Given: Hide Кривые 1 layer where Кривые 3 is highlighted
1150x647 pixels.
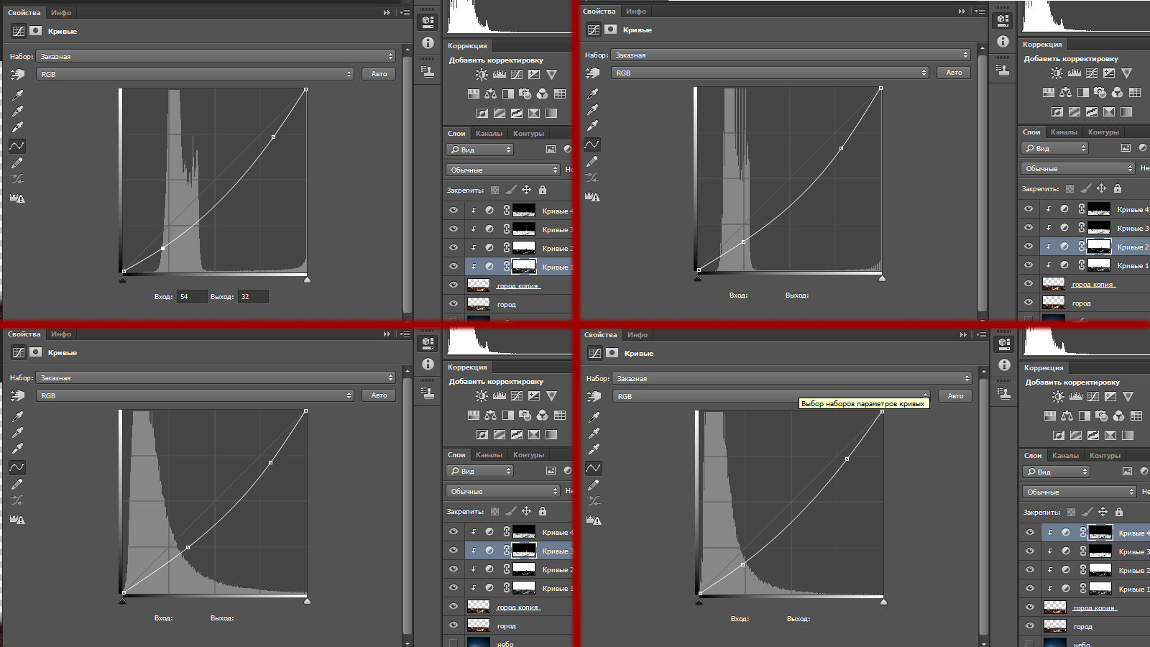Looking at the screenshot, I should pos(454,588).
